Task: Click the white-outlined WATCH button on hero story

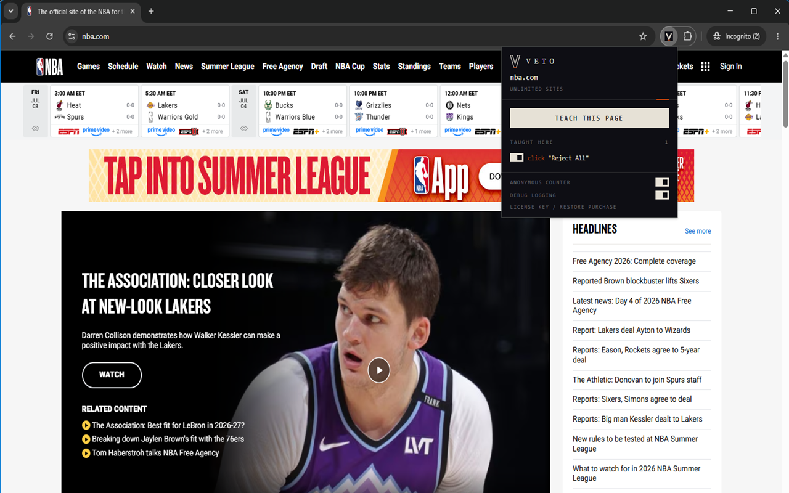Action: (x=112, y=375)
